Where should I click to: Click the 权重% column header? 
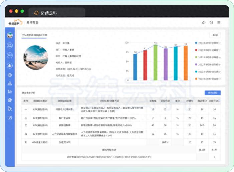190,101
